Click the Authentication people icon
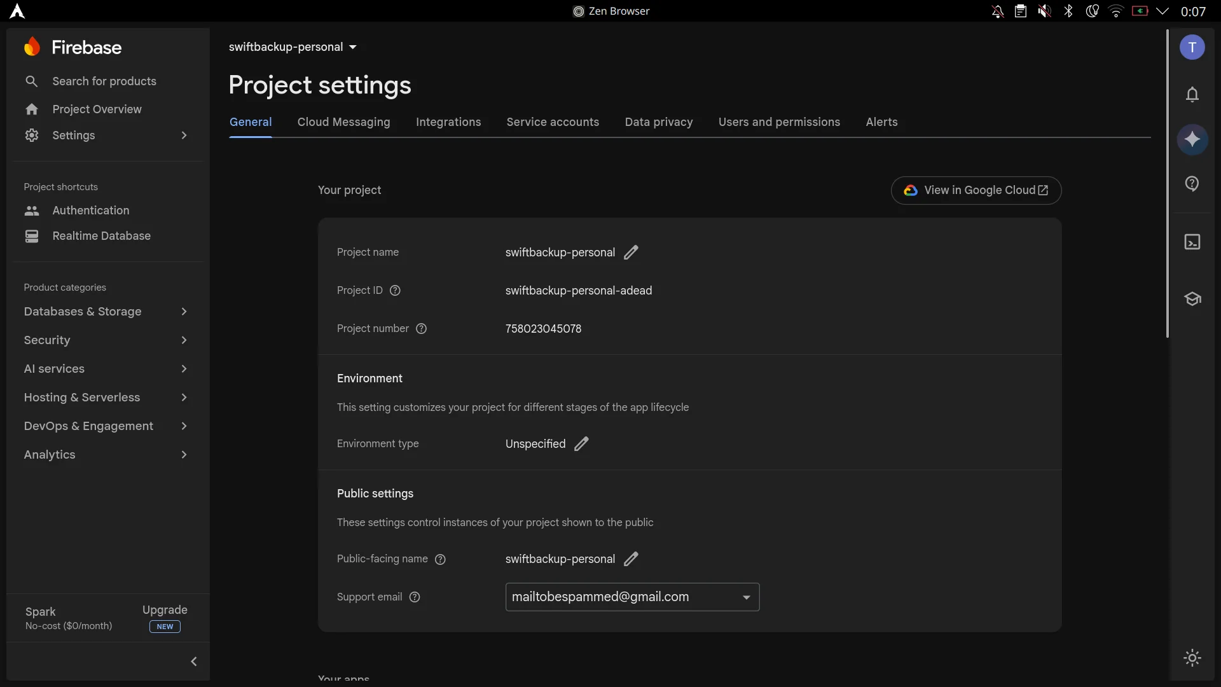Image resolution: width=1221 pixels, height=687 pixels. pyautogui.click(x=32, y=211)
